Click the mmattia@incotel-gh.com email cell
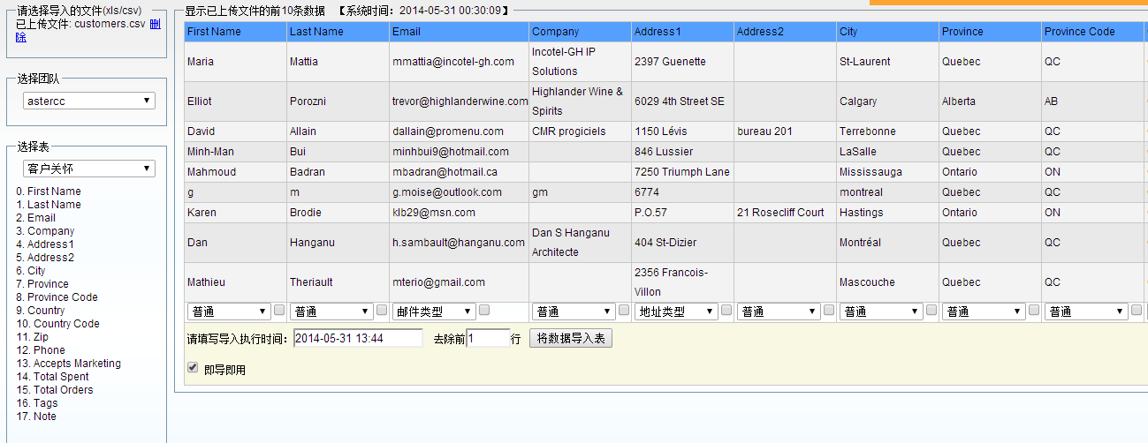The height and width of the screenshot is (443, 1148). click(x=453, y=62)
